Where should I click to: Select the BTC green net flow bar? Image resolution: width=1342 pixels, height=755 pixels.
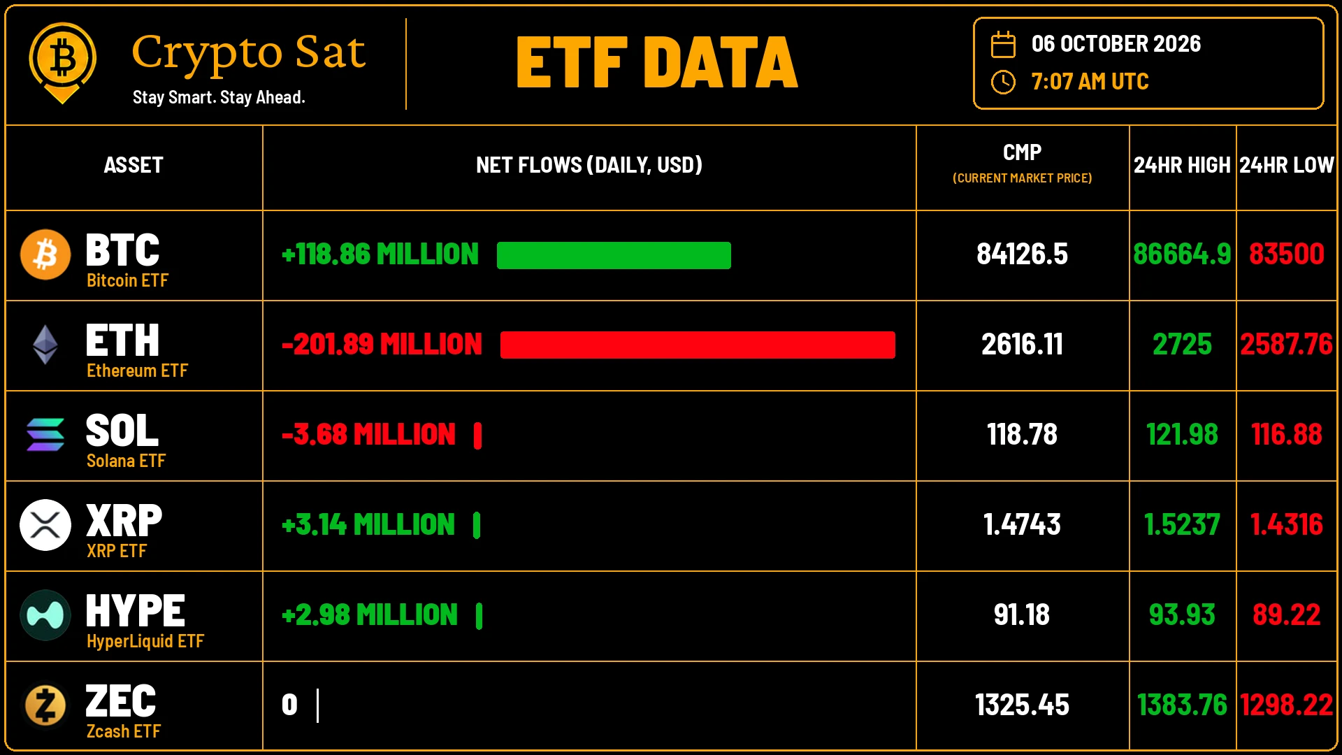pos(614,255)
